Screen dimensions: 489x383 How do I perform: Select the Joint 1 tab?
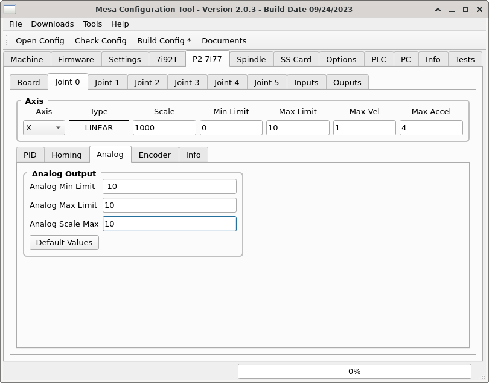point(107,82)
